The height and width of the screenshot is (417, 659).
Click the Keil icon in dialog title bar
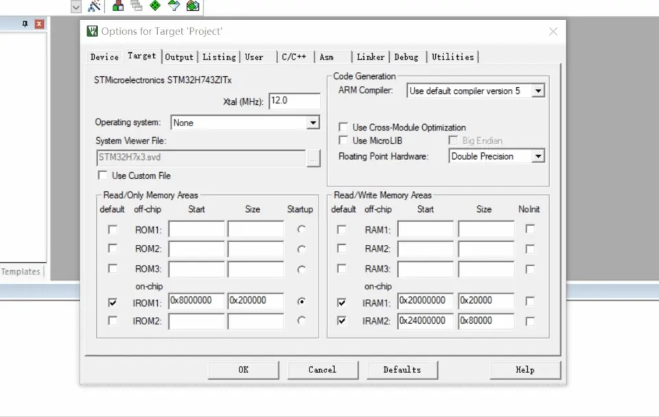pyautogui.click(x=92, y=31)
